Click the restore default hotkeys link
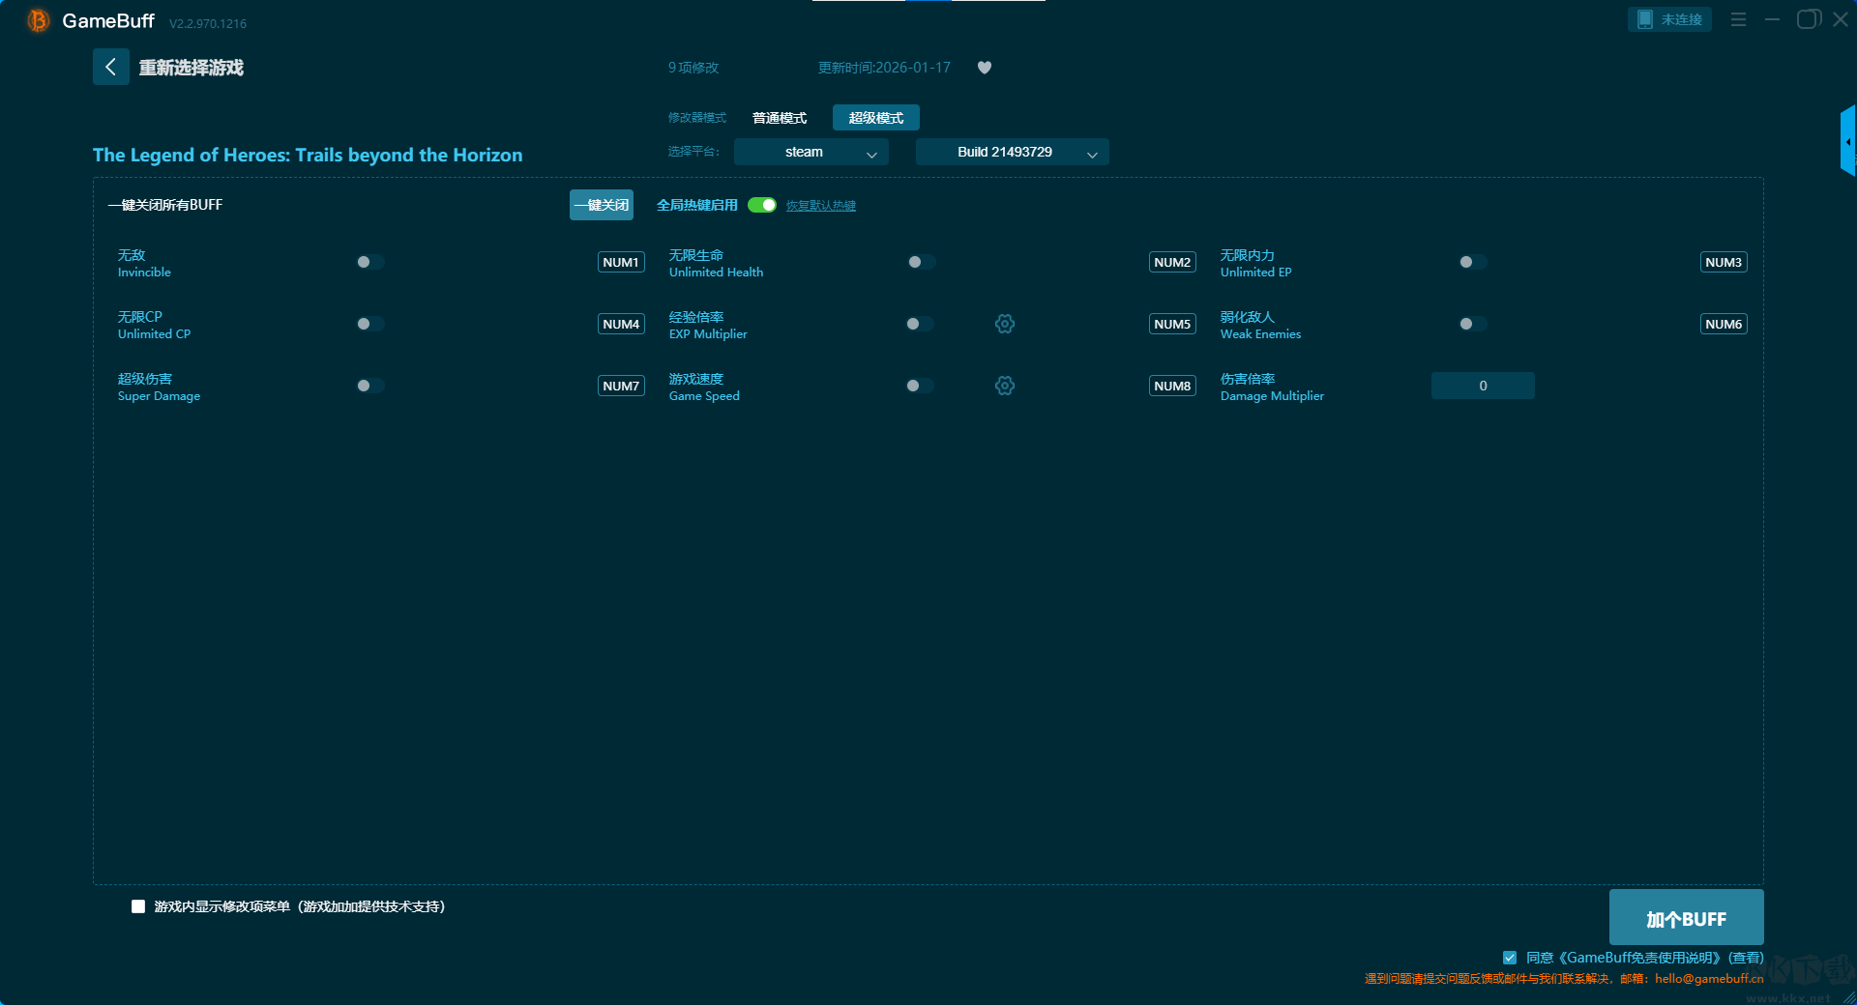This screenshot has width=1857, height=1005. tap(820, 206)
